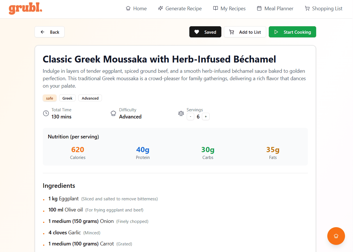Toggle the Saved heart button
Screen dimensions: 353x252
click(205, 32)
